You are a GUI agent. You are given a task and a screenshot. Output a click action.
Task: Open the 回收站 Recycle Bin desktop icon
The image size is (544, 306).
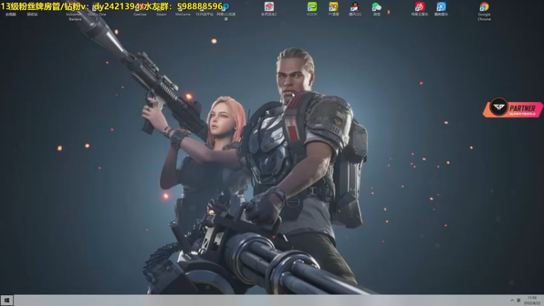(x=32, y=10)
